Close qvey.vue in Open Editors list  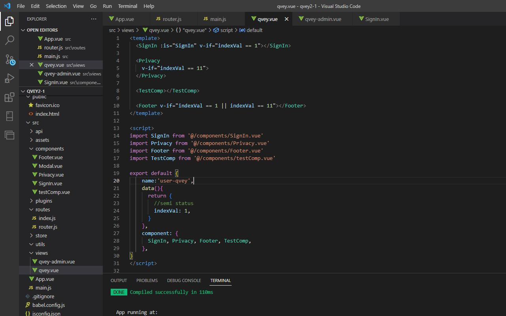point(32,65)
